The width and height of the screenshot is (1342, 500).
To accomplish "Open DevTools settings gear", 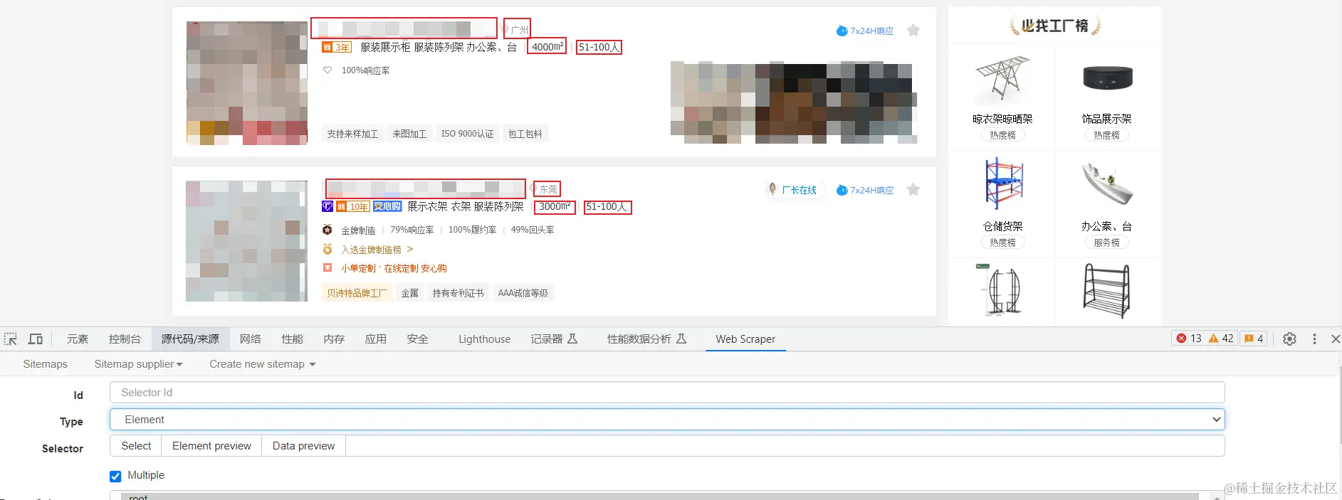I will (x=1289, y=339).
